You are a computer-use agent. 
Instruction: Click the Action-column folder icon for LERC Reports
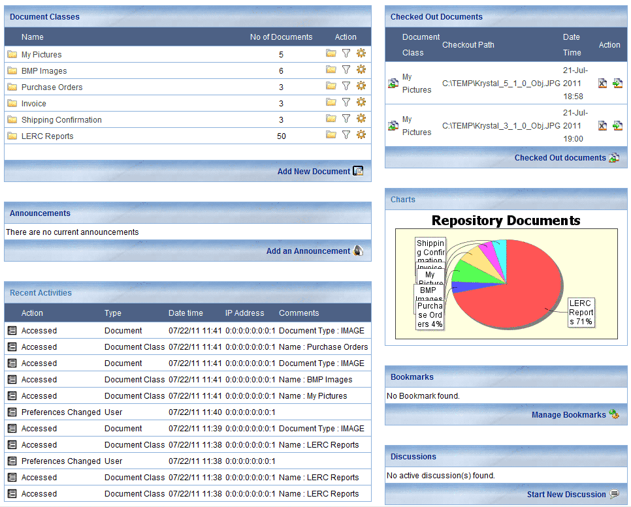click(x=331, y=134)
